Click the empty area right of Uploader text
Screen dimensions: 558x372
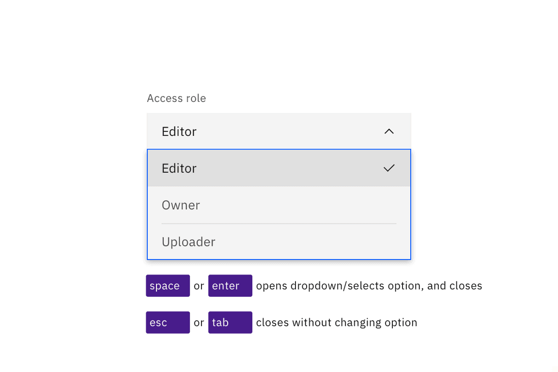[x=315, y=242]
